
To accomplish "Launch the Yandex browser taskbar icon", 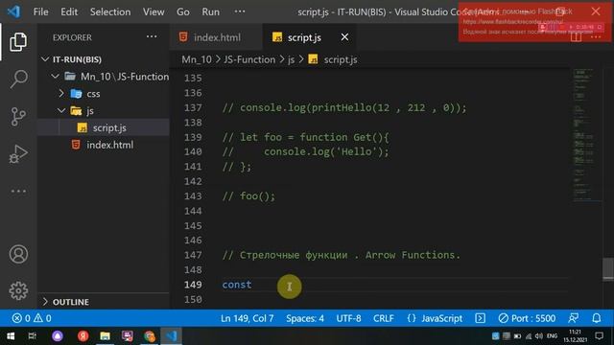I will [83, 336].
